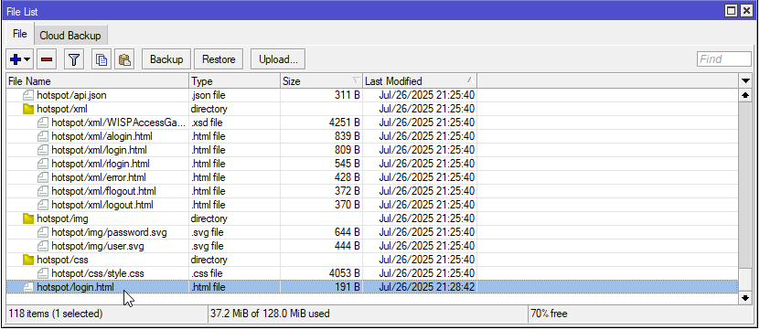Open the column chooser dropdown arrow
The height and width of the screenshot is (330, 760).
tap(745, 81)
